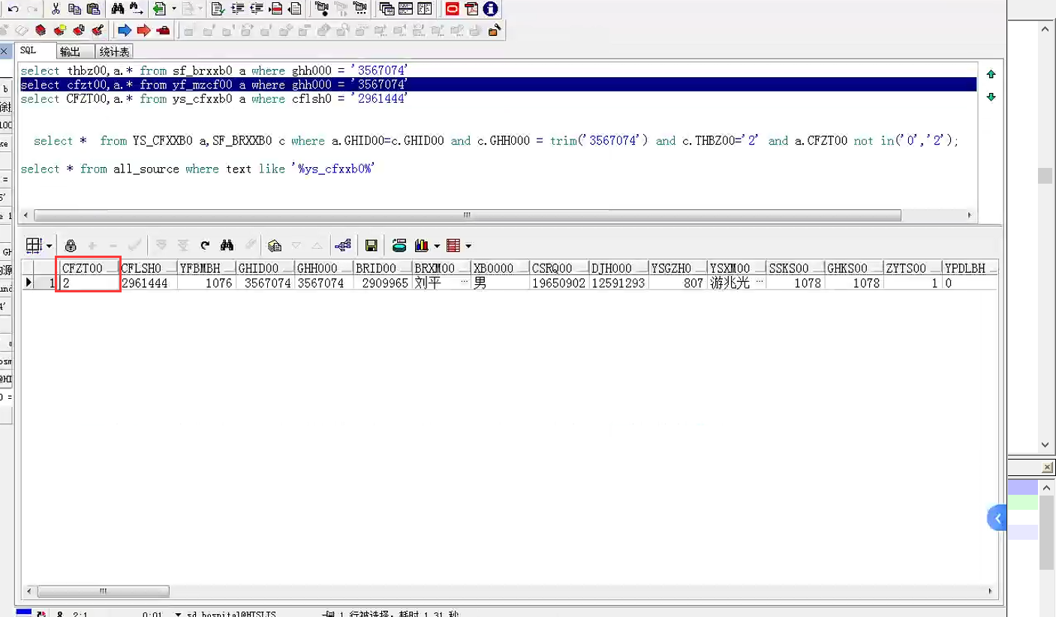Click the Undo arrow icon
The width and height of the screenshot is (1056, 617).
(13, 9)
